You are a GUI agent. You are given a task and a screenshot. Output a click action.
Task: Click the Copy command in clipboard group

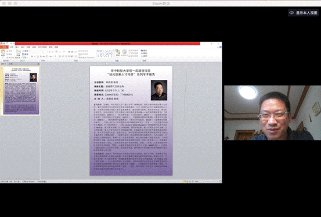point(9,54)
